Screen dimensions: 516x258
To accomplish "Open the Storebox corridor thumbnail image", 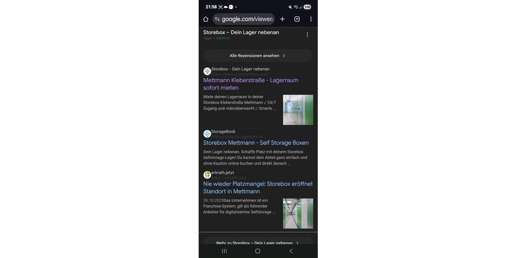I will click(x=298, y=110).
